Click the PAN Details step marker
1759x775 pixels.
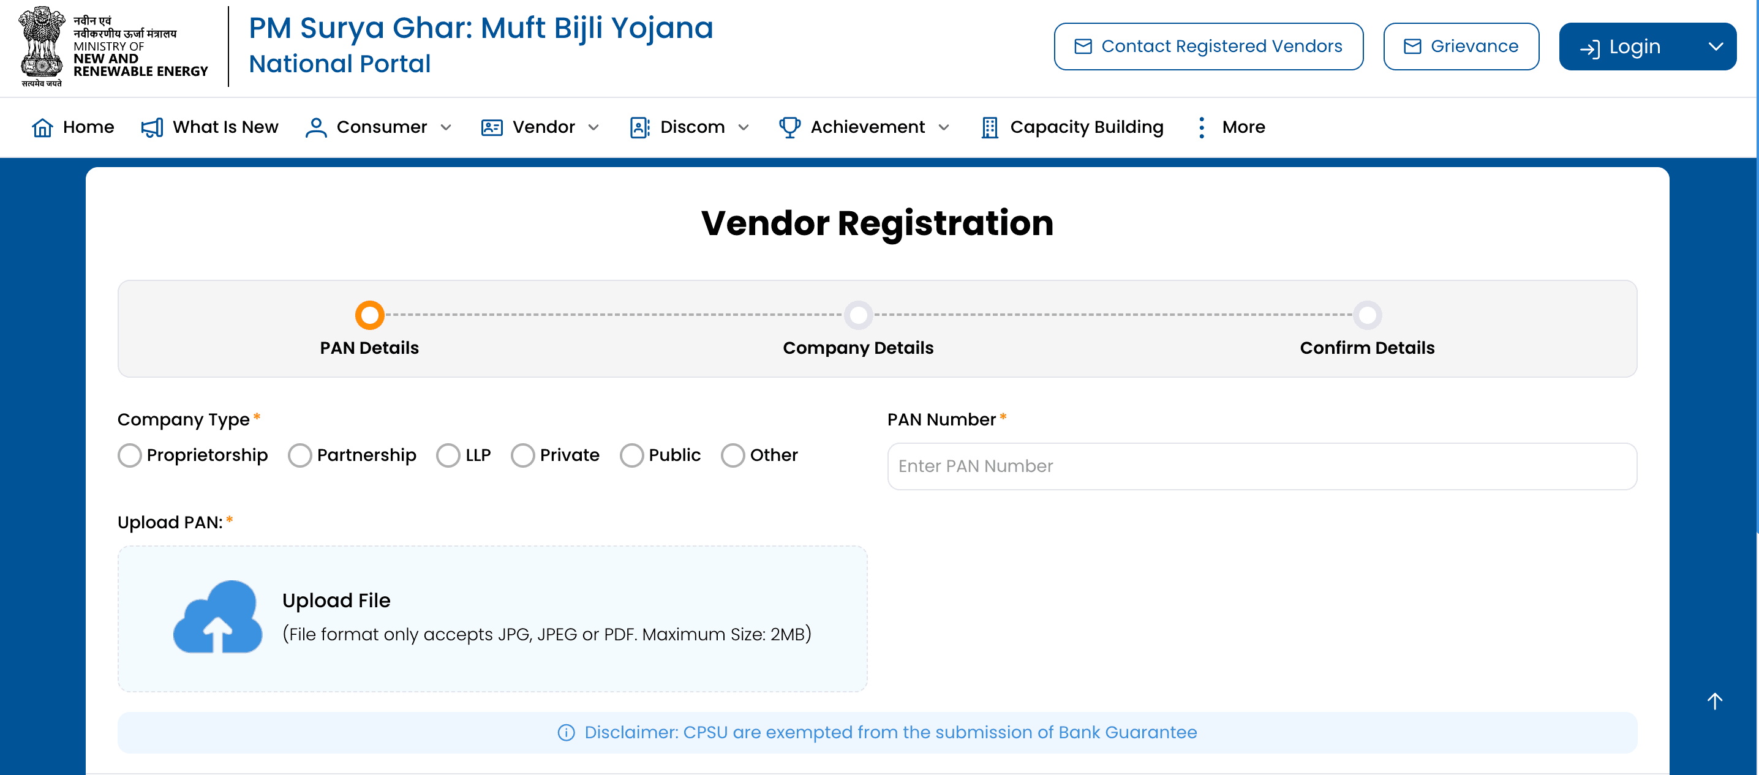369,315
